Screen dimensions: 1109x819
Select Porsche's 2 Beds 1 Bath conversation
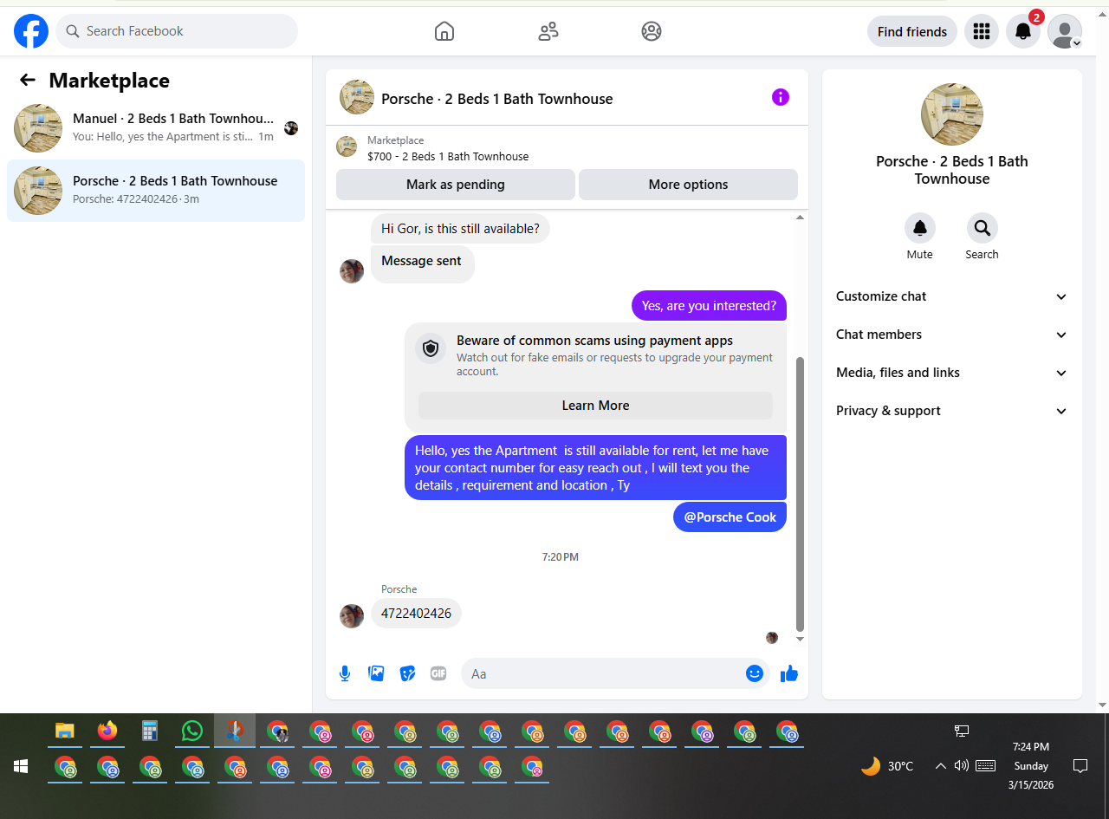156,191
